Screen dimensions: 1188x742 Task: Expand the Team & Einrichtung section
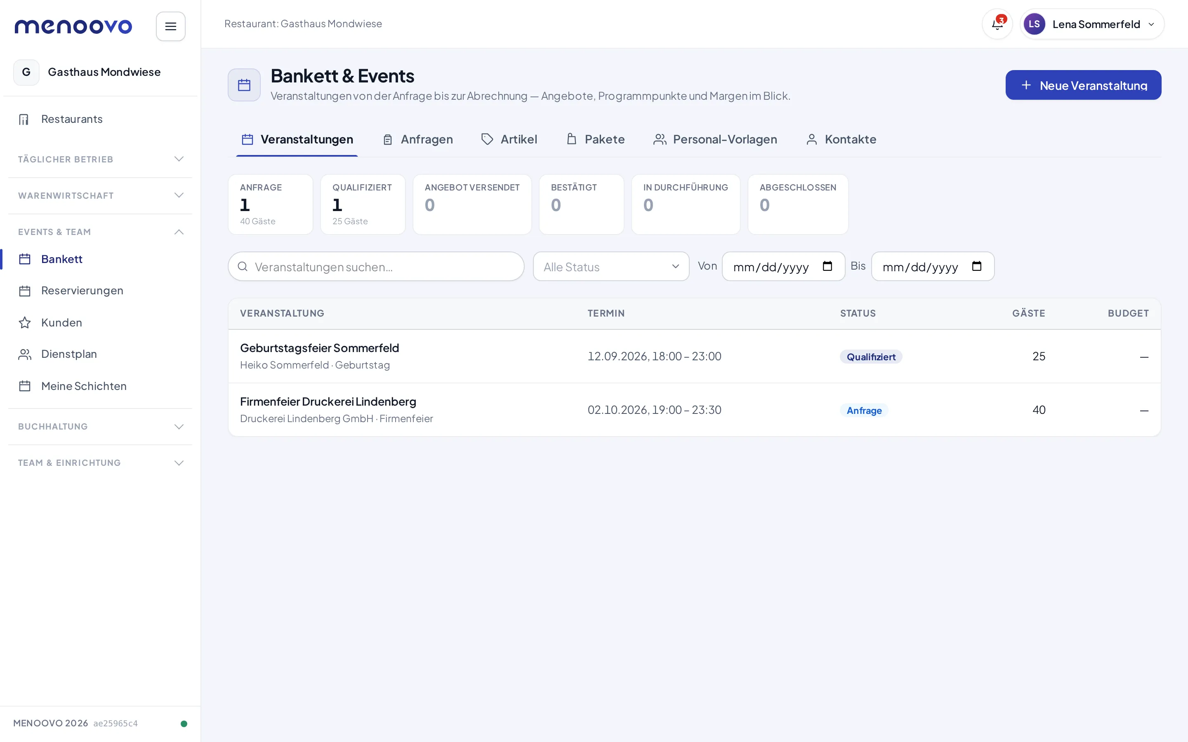point(100,463)
